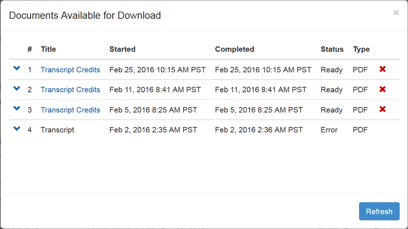The width and height of the screenshot is (408, 229).
Task: Click the Ready status in row 1
Action: 332,70
